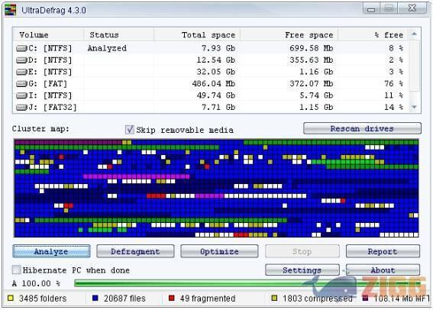This screenshot has width=433, height=310.
Task: Click the 5.74 Gb free space value
Action: (316, 95)
